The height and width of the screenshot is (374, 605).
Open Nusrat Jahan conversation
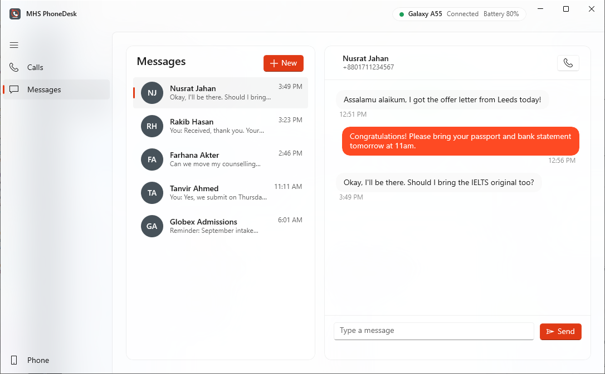[x=220, y=93]
